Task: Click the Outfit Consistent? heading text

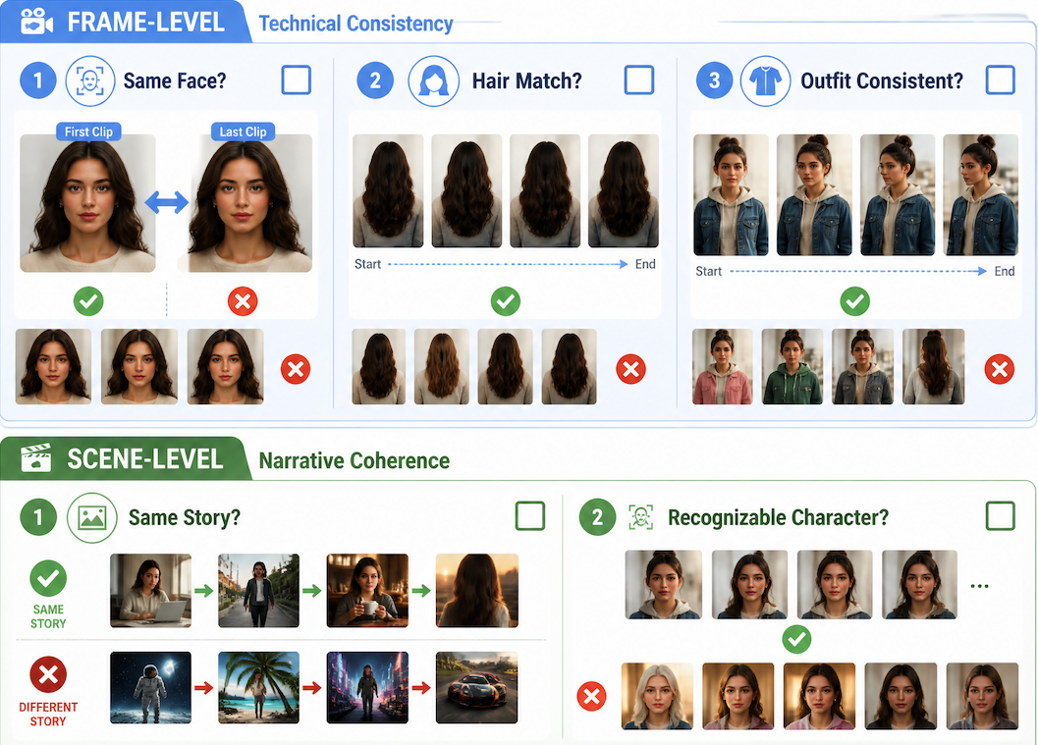Action: click(x=882, y=80)
